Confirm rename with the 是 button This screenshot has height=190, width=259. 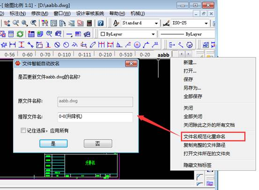[x=53, y=144]
